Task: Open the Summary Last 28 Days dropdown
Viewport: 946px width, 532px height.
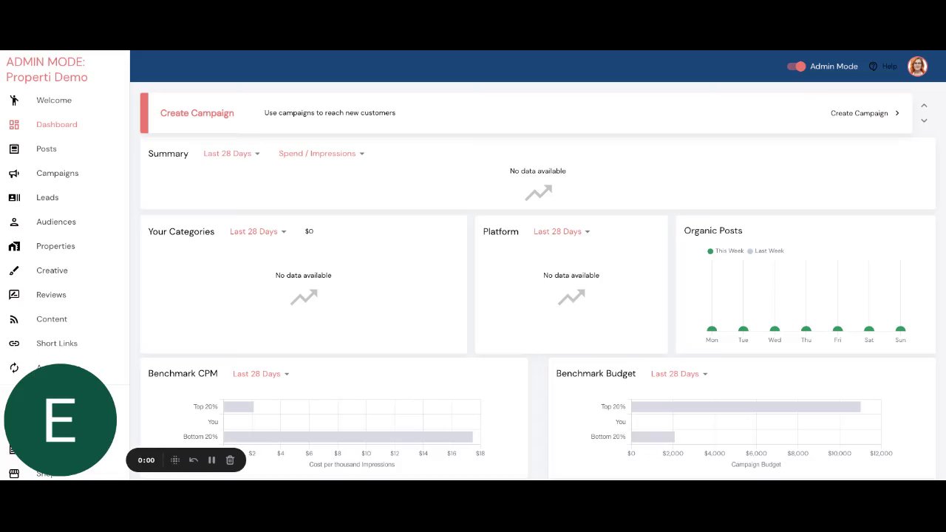Action: coord(231,154)
